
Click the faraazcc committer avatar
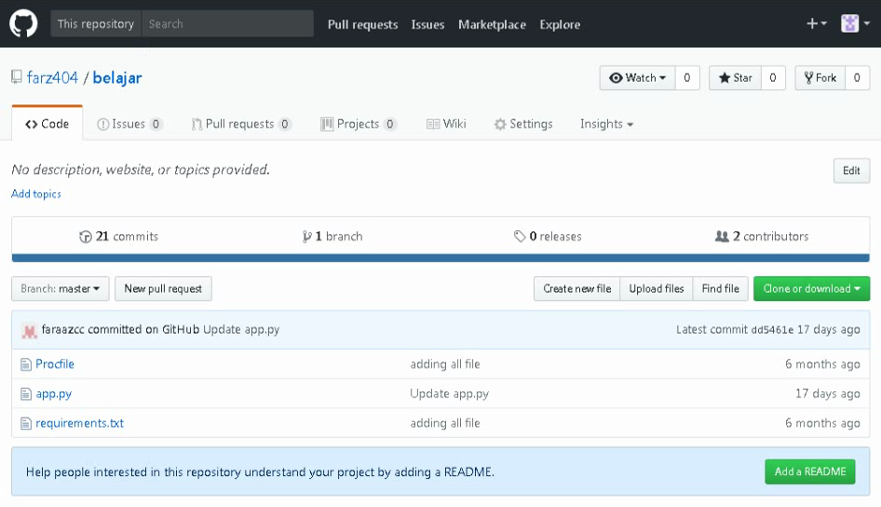(x=30, y=330)
